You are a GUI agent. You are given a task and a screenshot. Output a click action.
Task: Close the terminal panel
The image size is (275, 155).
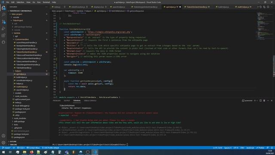[272, 101]
